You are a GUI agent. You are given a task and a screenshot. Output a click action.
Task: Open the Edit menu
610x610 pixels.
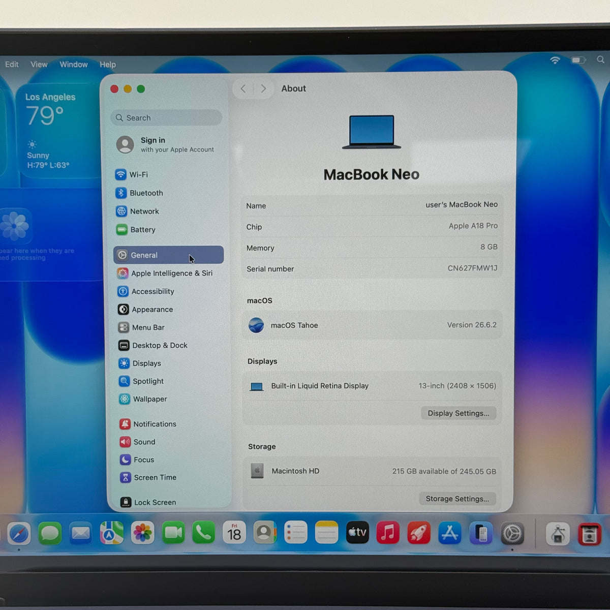click(x=12, y=65)
